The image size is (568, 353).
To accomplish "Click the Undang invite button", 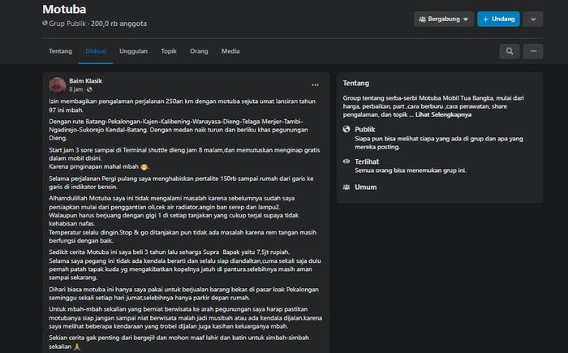I will pos(498,19).
